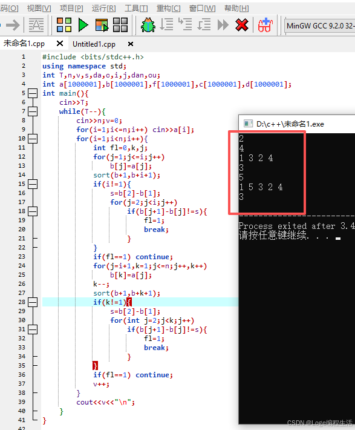The height and width of the screenshot is (430, 355).
Task: Open the MinGW GCC 9.2.0 compiler dropdown
Action: (x=320, y=26)
